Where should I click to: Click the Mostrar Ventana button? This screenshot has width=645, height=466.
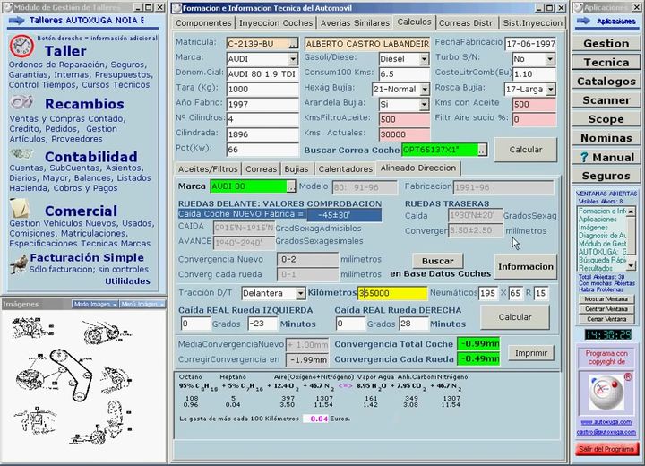click(x=606, y=298)
